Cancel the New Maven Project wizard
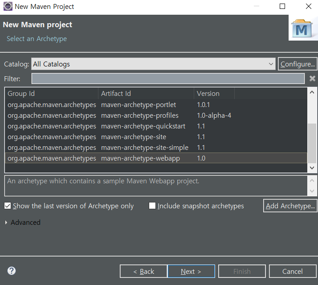The height and width of the screenshot is (285, 318). click(x=293, y=271)
